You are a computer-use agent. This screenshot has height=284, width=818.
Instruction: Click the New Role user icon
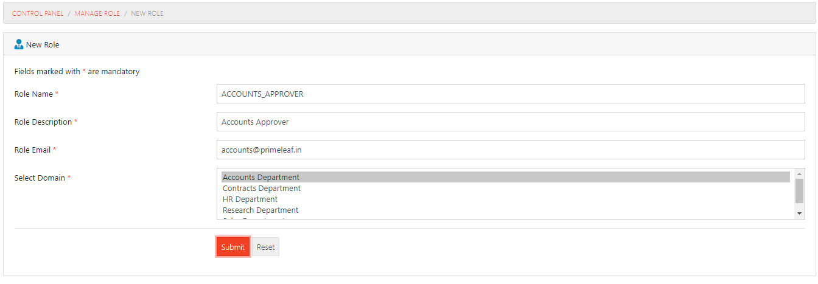(18, 44)
